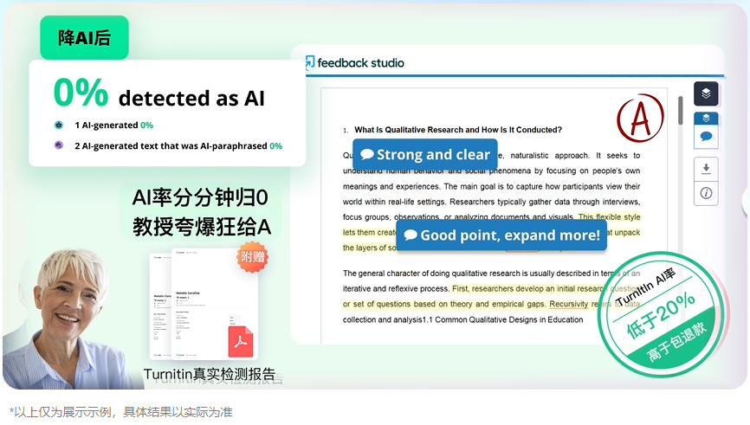The width and height of the screenshot is (750, 425).
Task: Select the blue layers icon button
Action: [x=706, y=118]
